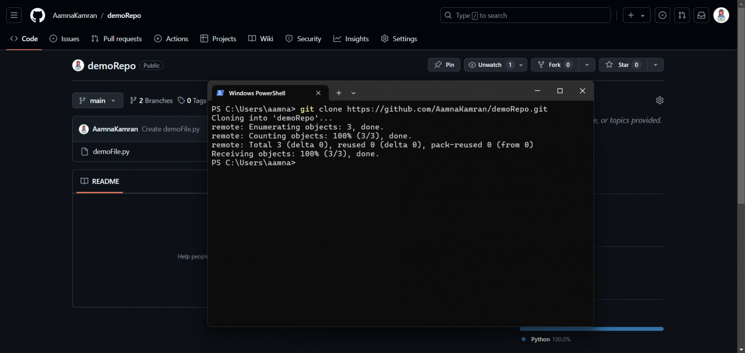
Task: Click the search field in header
Action: (525, 16)
